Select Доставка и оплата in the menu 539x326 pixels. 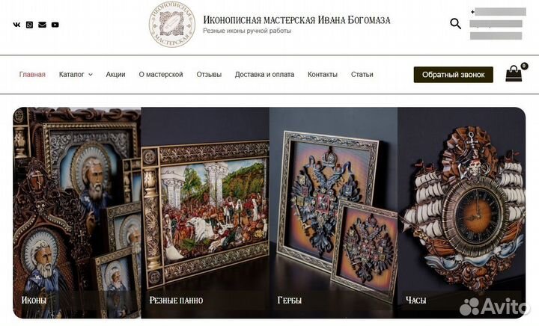[x=264, y=75]
